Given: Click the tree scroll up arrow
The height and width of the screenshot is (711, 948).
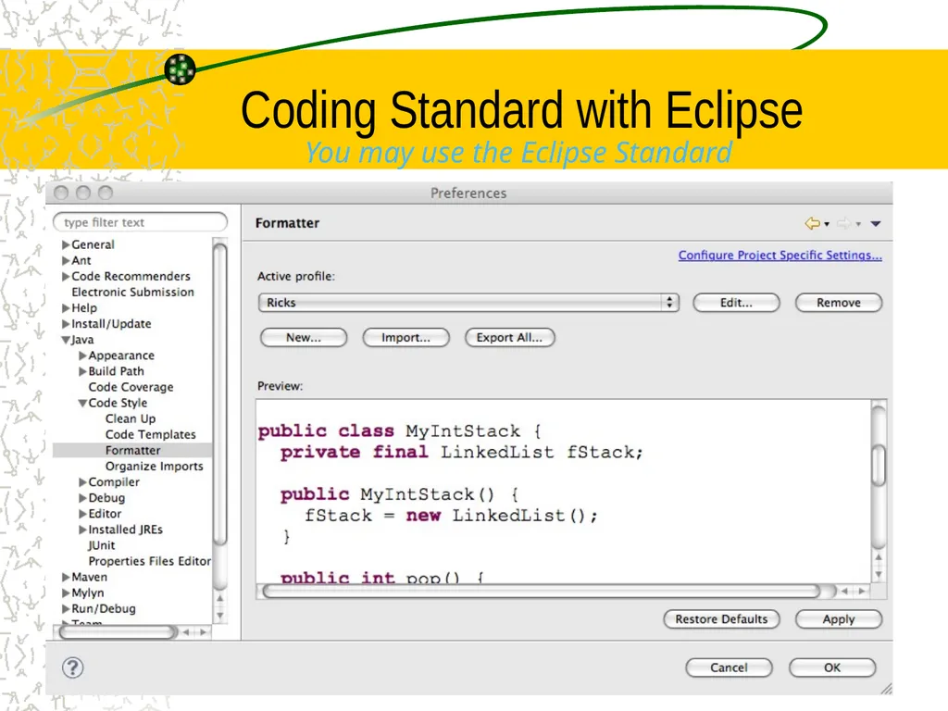Looking at the screenshot, I should [220, 598].
